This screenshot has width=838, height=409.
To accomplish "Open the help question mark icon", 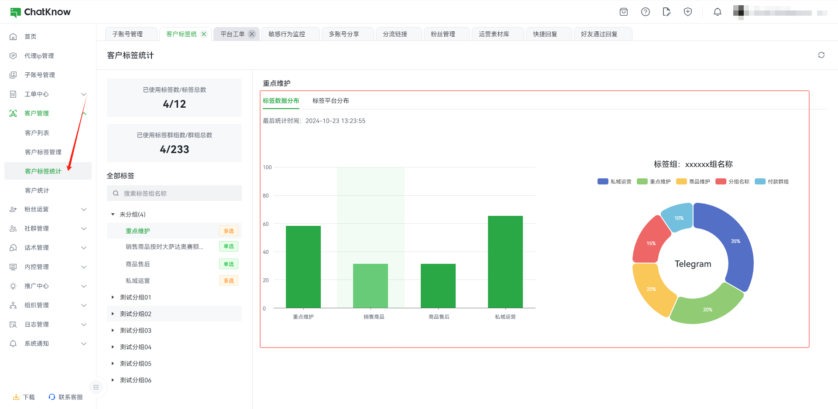I will pyautogui.click(x=645, y=12).
